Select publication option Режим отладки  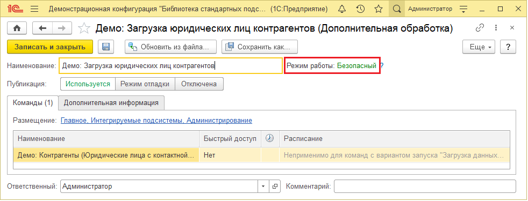pos(145,84)
